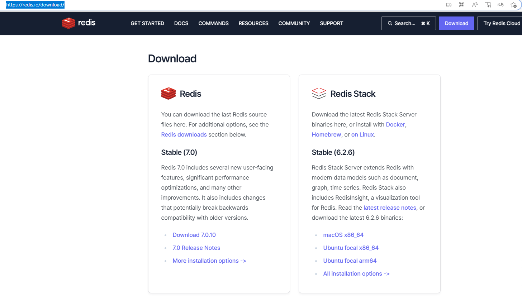Open the QR code / apps grid icon in address bar

click(462, 5)
